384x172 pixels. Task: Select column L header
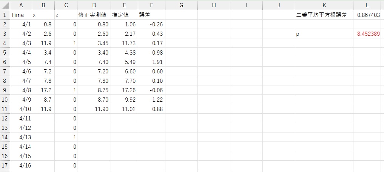click(368, 5)
